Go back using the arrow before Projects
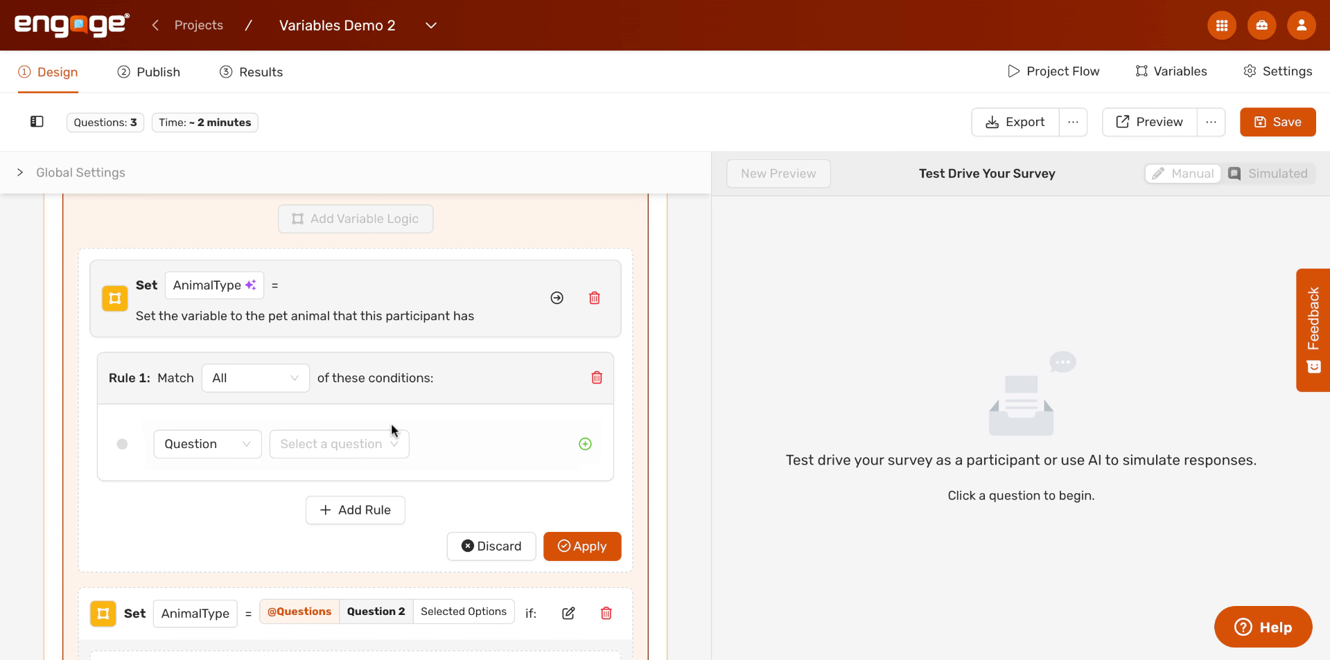Image resolution: width=1330 pixels, height=660 pixels. [x=155, y=26]
